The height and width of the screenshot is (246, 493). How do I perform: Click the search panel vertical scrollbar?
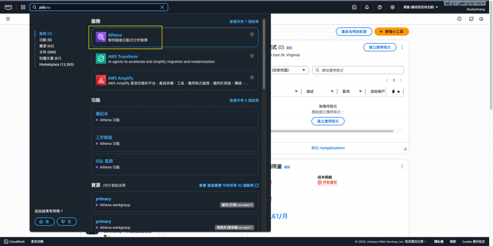click(264, 53)
